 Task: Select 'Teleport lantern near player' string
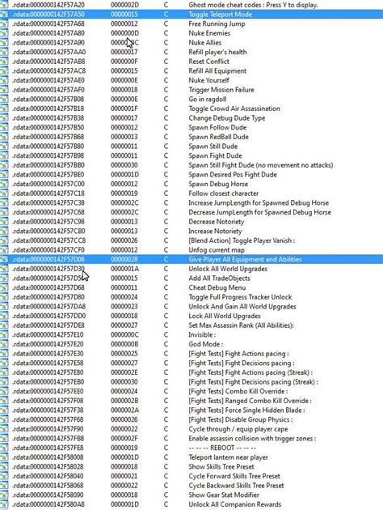coord(228,457)
